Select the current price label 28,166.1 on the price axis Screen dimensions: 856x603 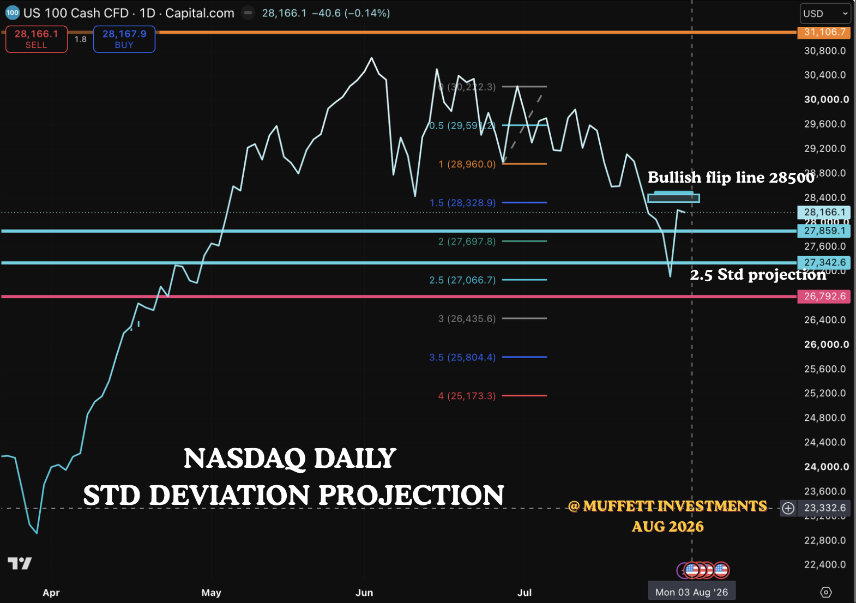(x=824, y=212)
